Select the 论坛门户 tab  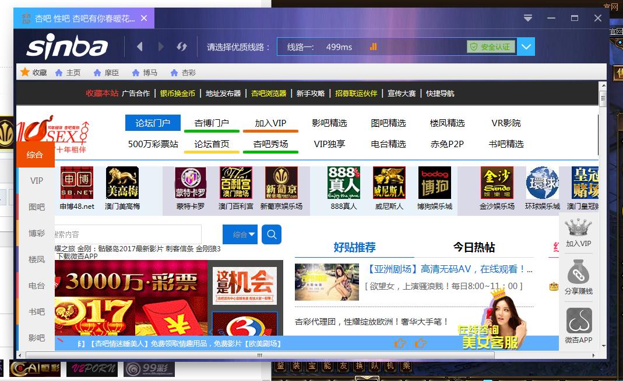coord(153,123)
